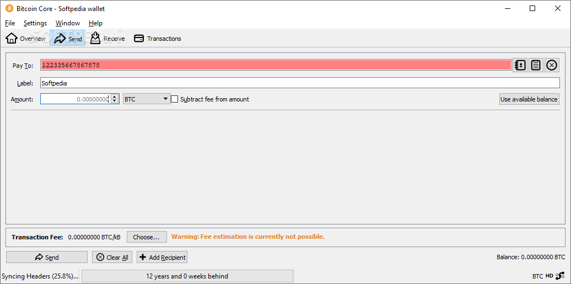Enable Subtract fee from amount checkbox
The height and width of the screenshot is (284, 571).
pyautogui.click(x=175, y=99)
